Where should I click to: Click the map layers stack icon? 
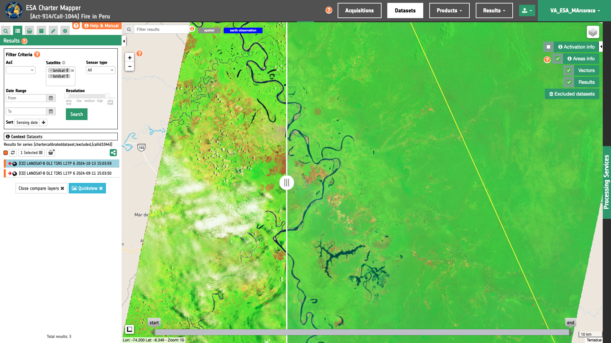pos(593,32)
